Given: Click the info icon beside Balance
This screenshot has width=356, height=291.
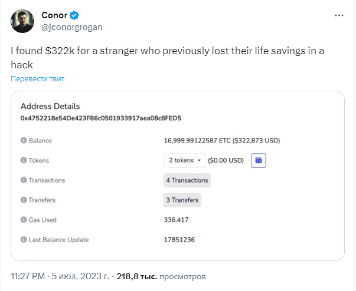Looking at the screenshot, I should (x=24, y=140).
